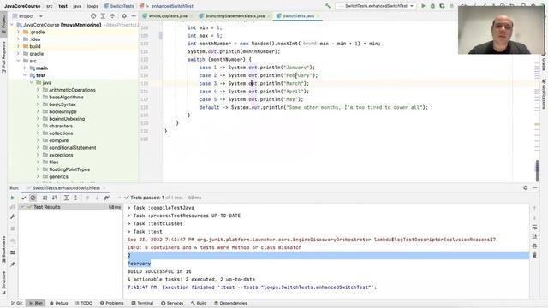Sort test results by duration
The image size is (548, 308).
coord(55,198)
